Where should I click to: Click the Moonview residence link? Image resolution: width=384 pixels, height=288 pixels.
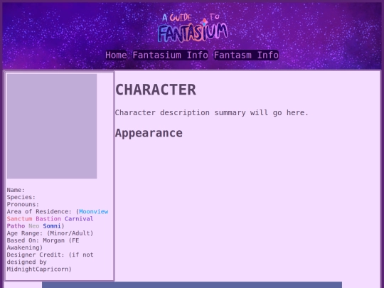point(94,212)
